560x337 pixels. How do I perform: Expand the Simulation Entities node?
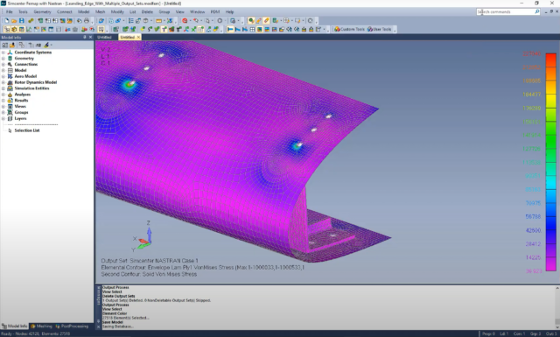tap(3, 88)
